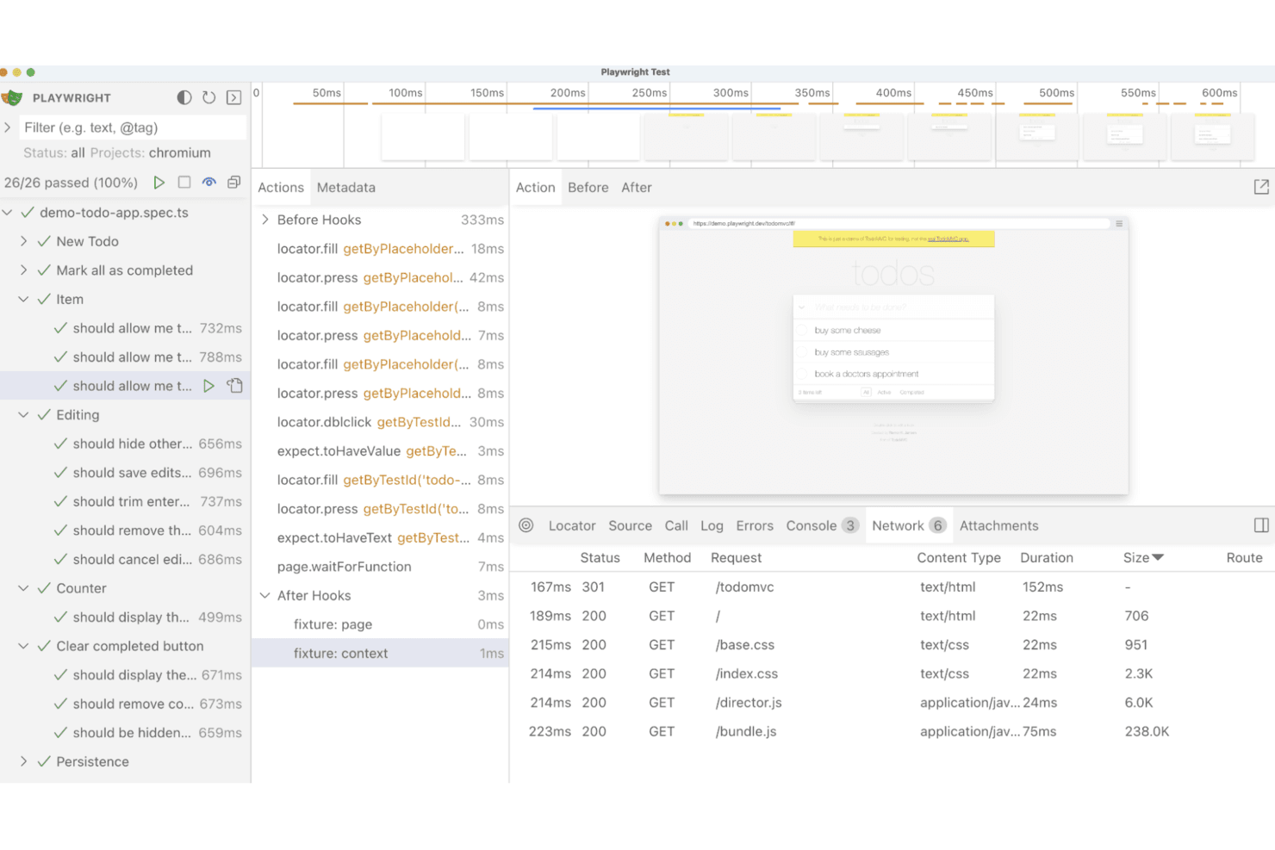The image size is (1275, 850).
Task: Click the collapse all tests icon
Action: pos(233,183)
